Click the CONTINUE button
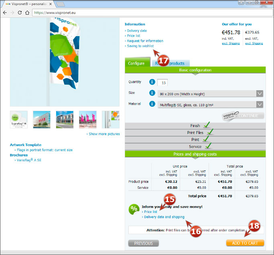 click(x=248, y=115)
